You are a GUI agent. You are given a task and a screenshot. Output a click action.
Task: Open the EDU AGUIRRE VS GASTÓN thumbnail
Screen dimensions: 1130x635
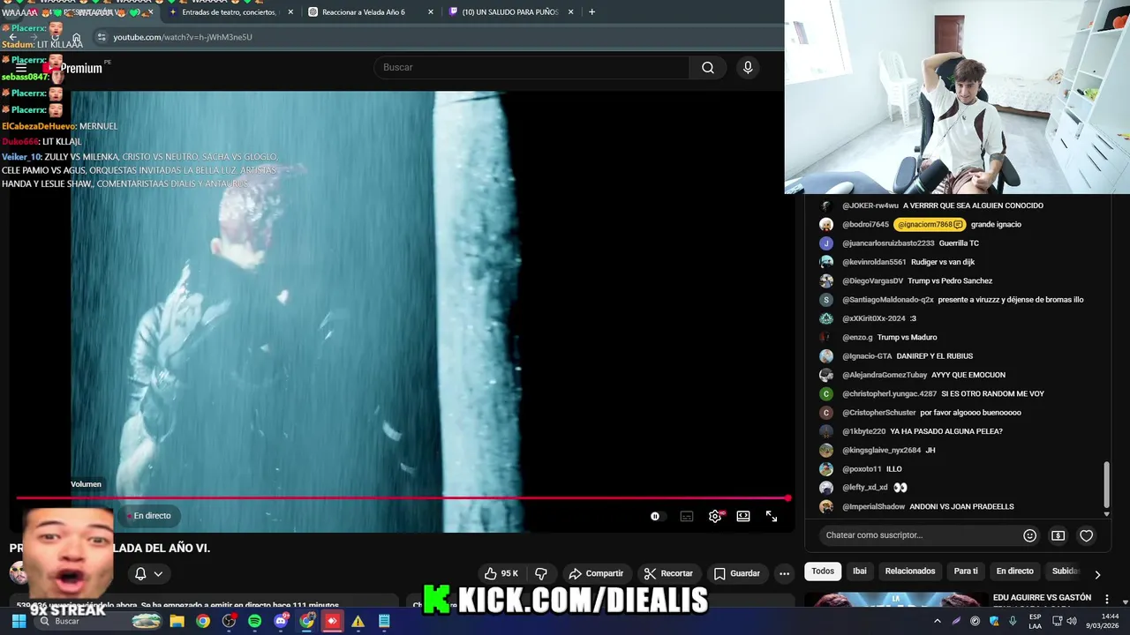coord(895,599)
